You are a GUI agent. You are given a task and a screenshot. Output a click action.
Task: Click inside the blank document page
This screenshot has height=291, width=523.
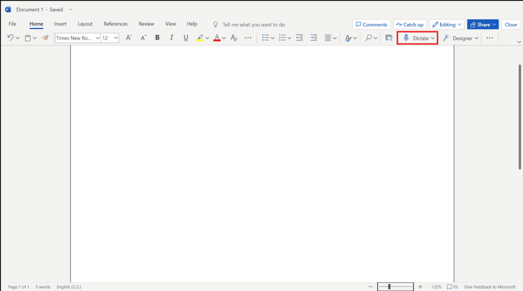262,163
